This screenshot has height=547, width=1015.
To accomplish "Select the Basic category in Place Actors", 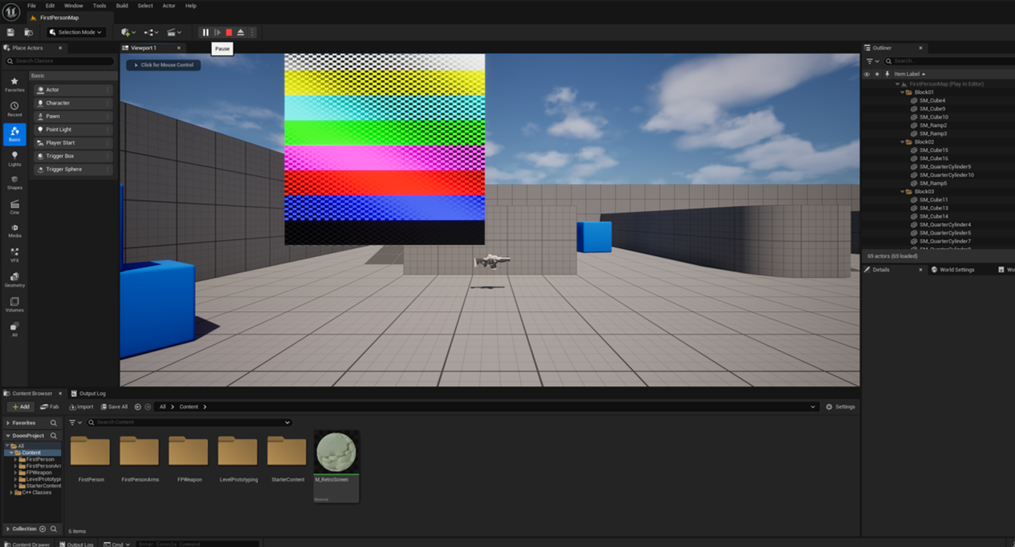I will coord(15,134).
